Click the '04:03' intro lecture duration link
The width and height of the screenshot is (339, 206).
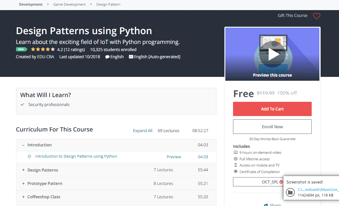tap(203, 157)
